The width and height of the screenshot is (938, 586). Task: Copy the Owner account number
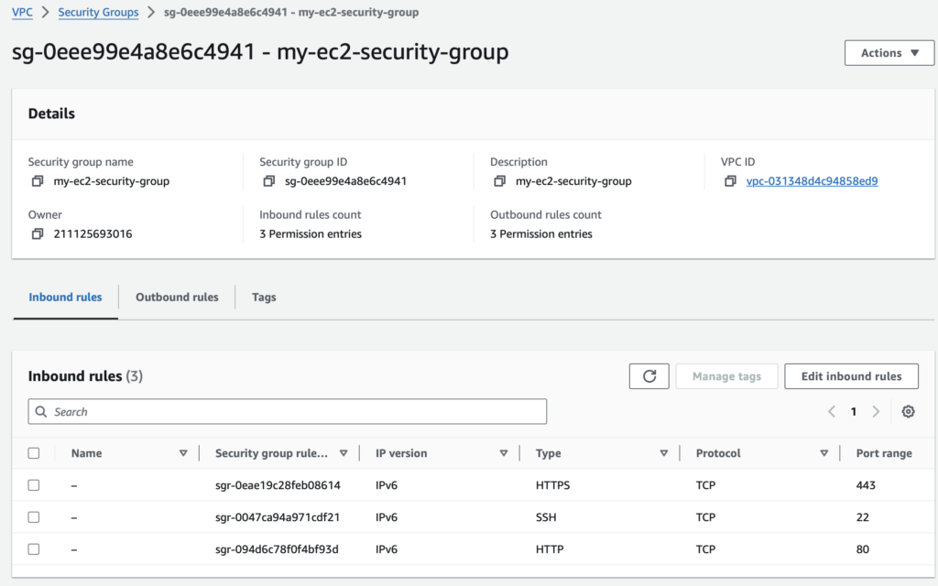pos(38,233)
